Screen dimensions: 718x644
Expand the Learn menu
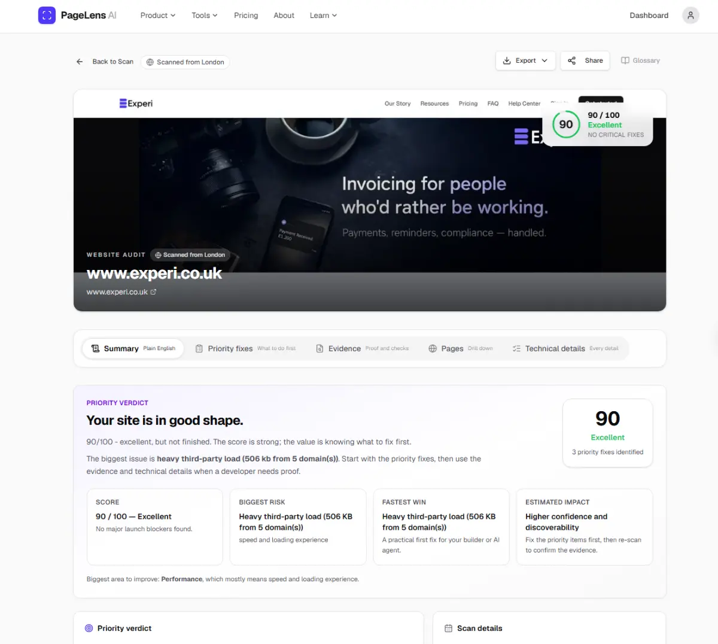(x=323, y=16)
